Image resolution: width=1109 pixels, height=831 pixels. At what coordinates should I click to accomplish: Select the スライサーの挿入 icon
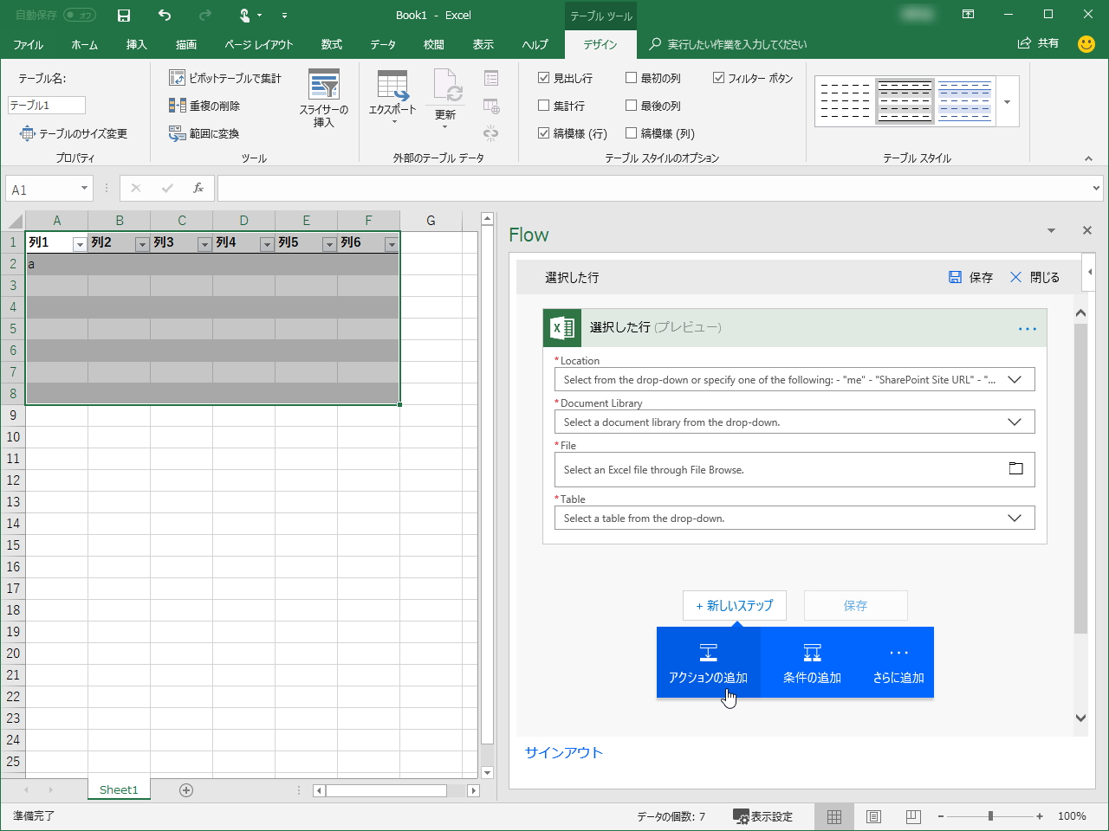324,97
